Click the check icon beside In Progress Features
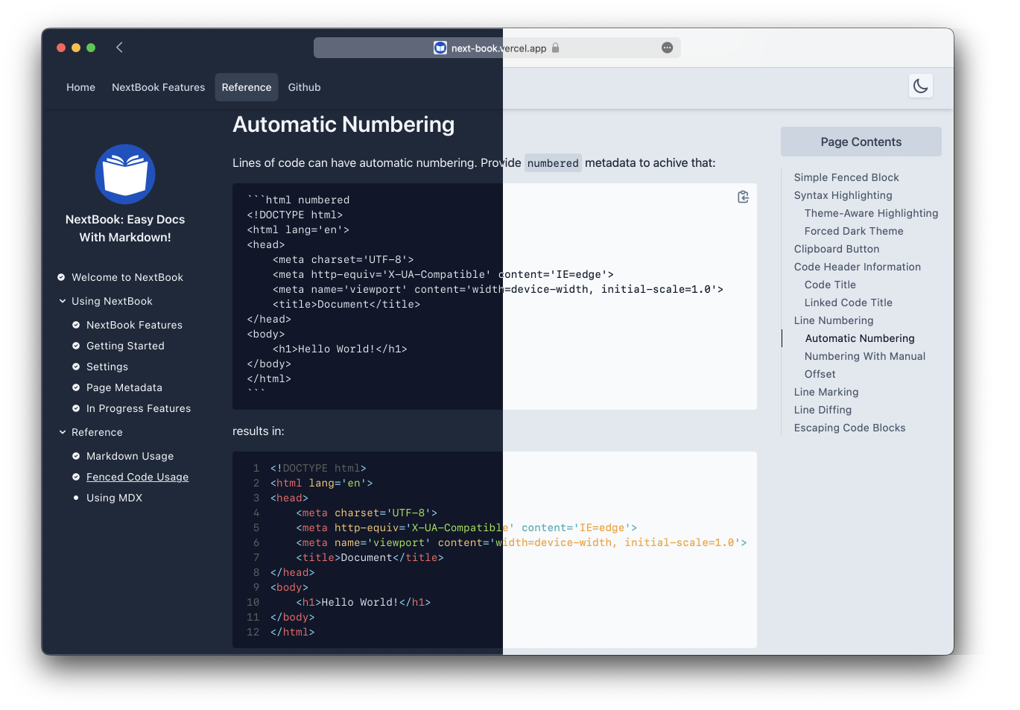1020x710 pixels. coord(76,408)
